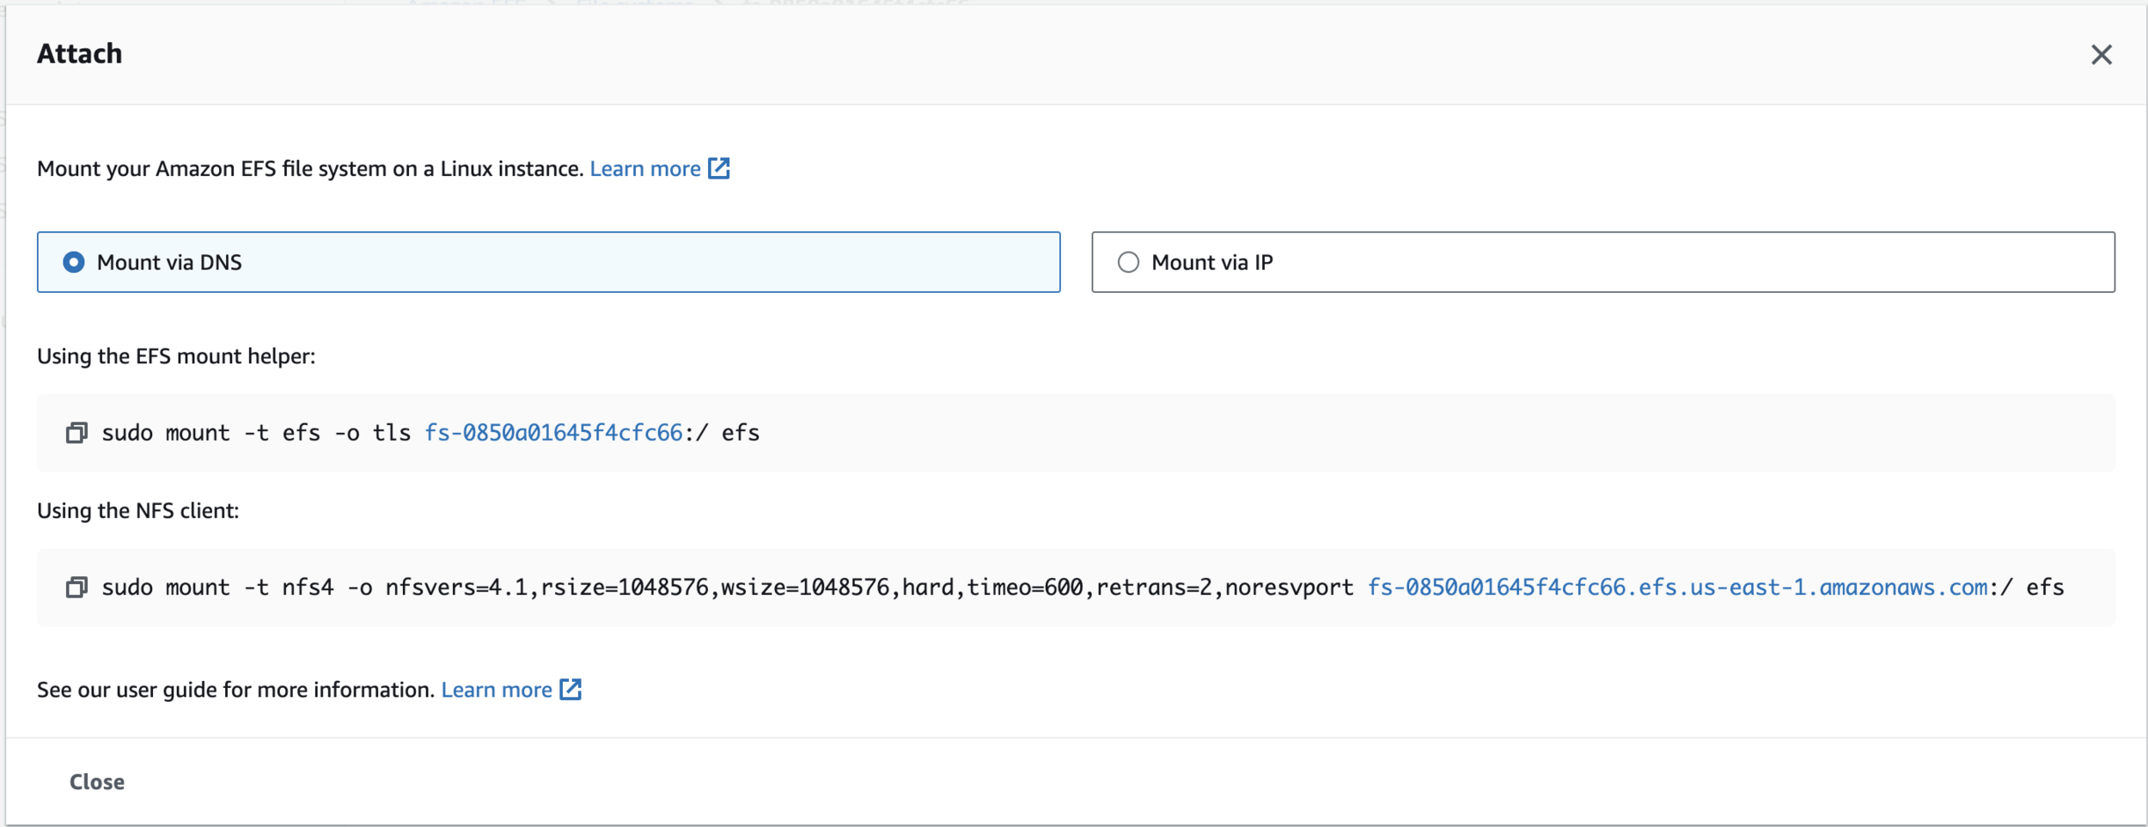
Task: Close the Attach dialog with X icon
Action: [x=2101, y=55]
